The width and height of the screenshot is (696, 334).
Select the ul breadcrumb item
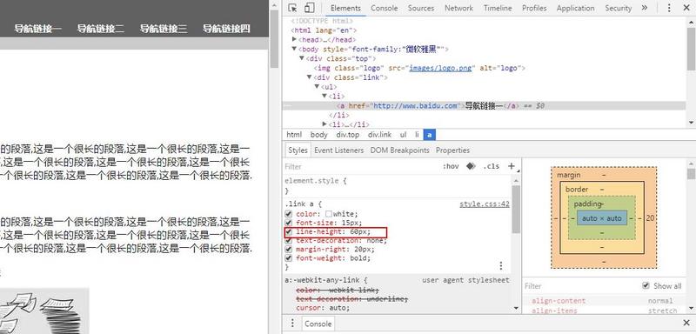[x=403, y=135]
